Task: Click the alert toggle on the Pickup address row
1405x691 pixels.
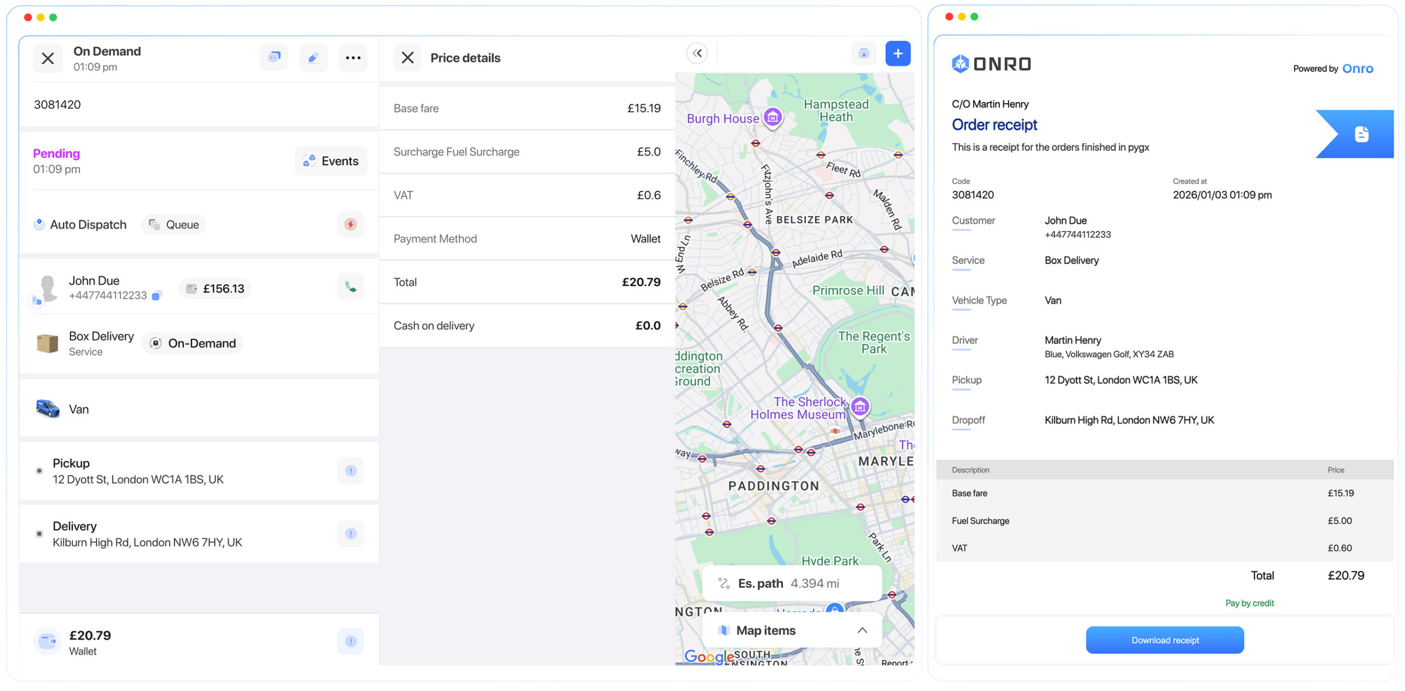Action: coord(350,470)
